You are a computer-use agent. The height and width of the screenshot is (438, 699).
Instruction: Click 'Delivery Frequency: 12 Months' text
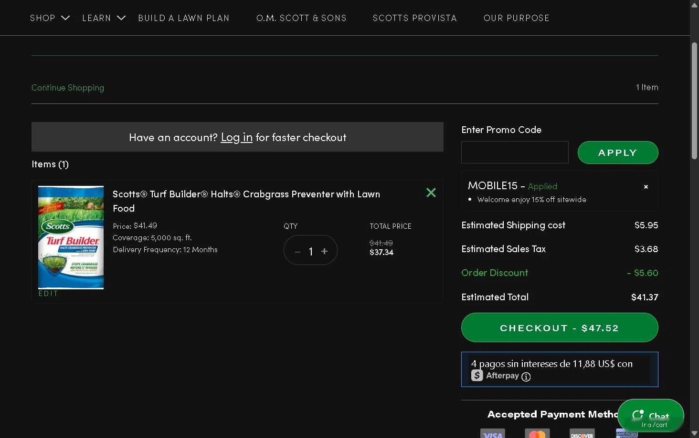click(x=165, y=250)
